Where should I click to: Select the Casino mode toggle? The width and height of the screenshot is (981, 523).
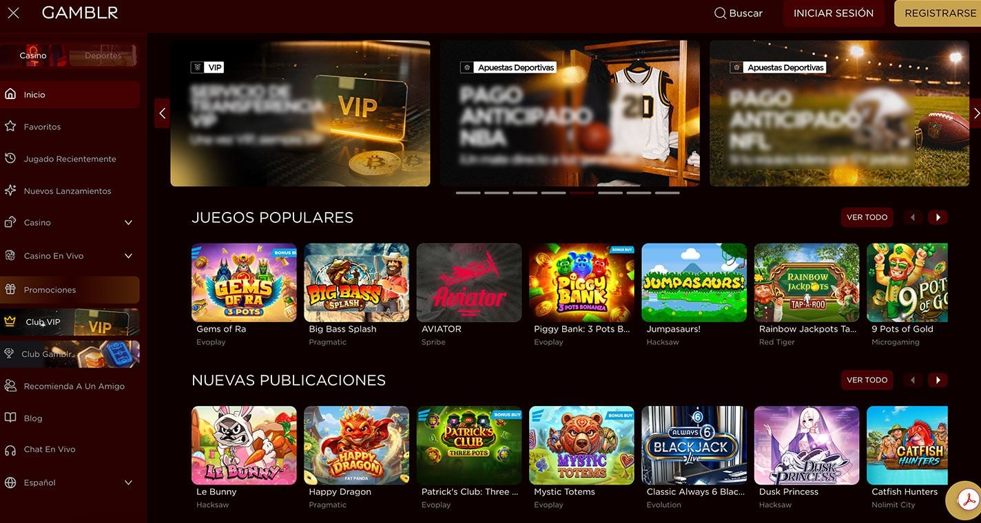coord(33,56)
